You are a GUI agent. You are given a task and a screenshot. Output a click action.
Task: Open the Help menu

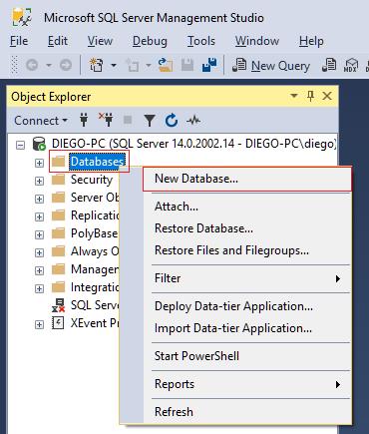click(311, 41)
